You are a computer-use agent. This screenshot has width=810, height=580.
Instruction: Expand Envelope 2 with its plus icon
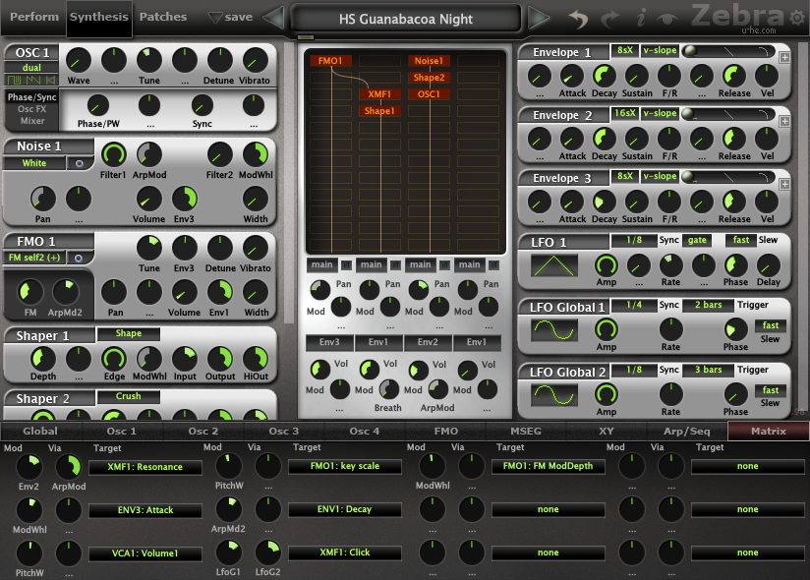(784, 121)
